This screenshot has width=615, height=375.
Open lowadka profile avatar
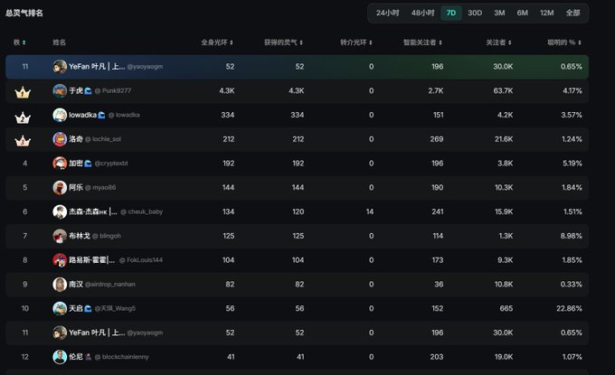[x=60, y=115]
